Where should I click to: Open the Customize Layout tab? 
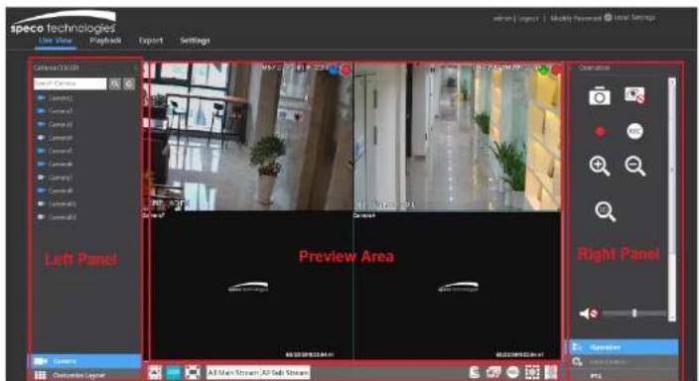click(x=85, y=375)
